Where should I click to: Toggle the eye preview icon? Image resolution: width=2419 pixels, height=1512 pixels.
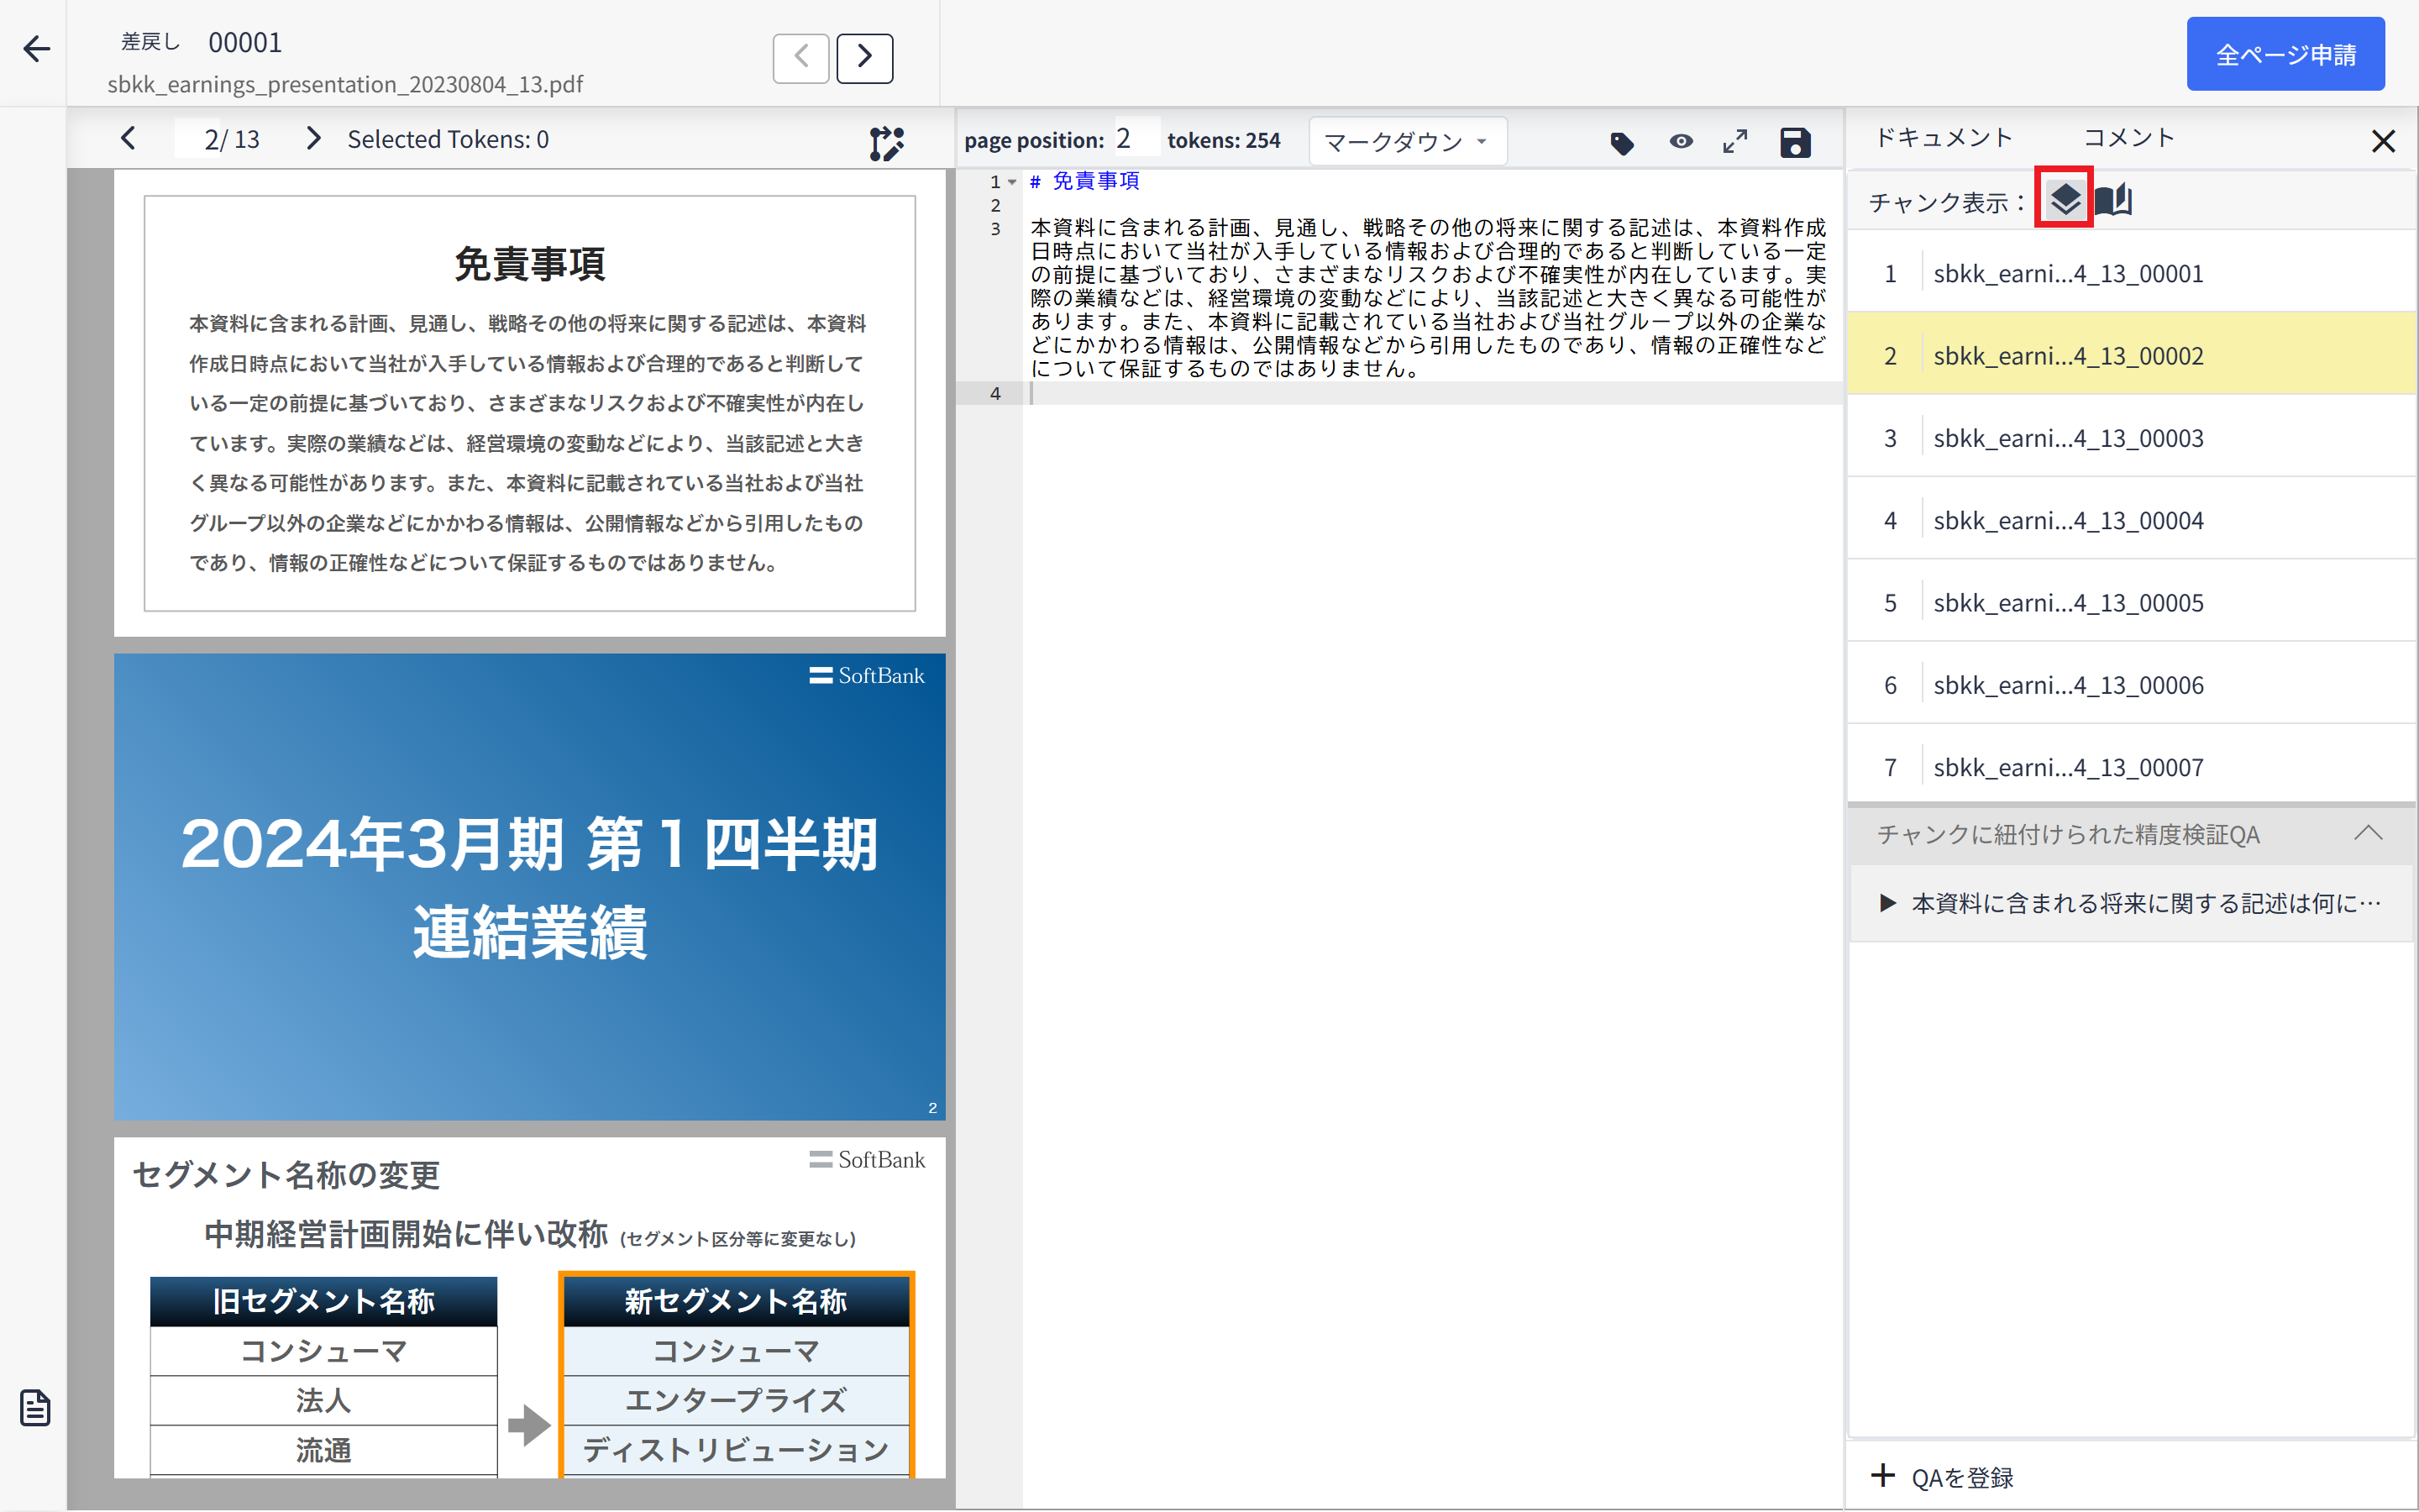(1682, 142)
